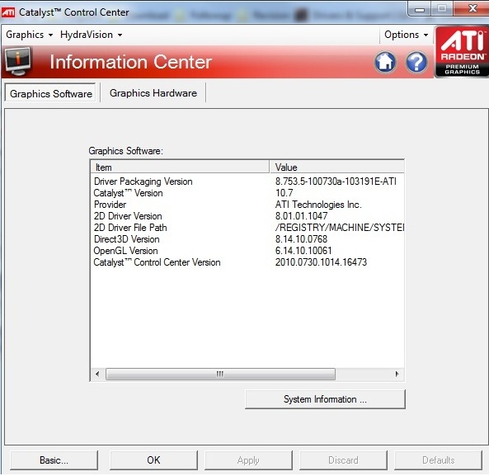Click the value 6.14.10.10061
Image resolution: width=489 pixels, height=476 pixels.
tap(303, 251)
